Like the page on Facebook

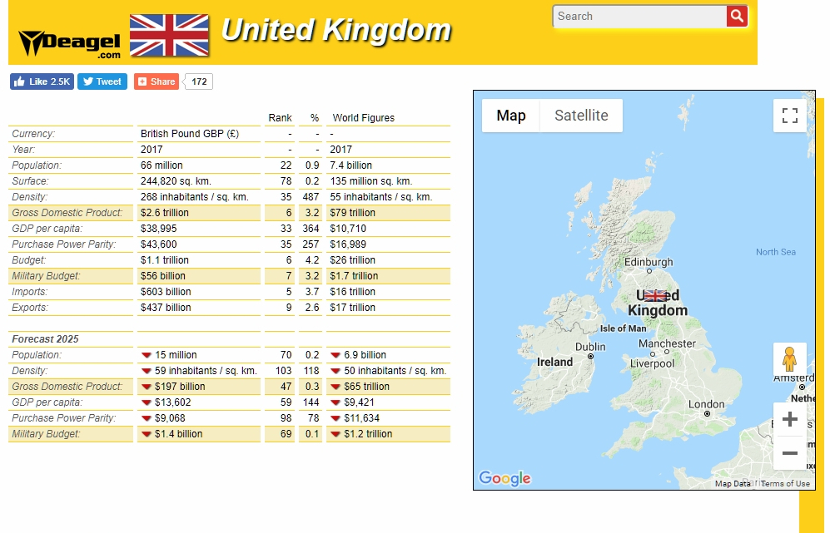[x=42, y=81]
